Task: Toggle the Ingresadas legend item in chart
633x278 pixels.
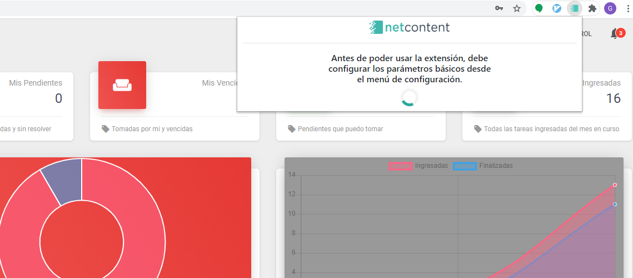Action: click(418, 166)
